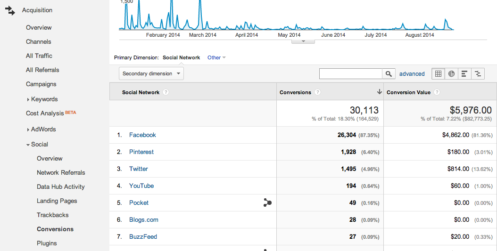The image size is (497, 251).
Task: Click the help icon next to Conversions header
Action: click(x=317, y=92)
